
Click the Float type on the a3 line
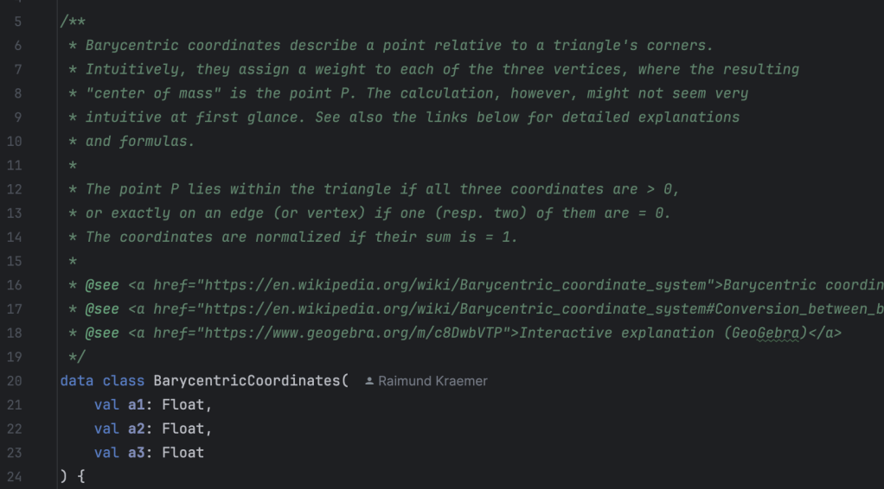tap(183, 452)
